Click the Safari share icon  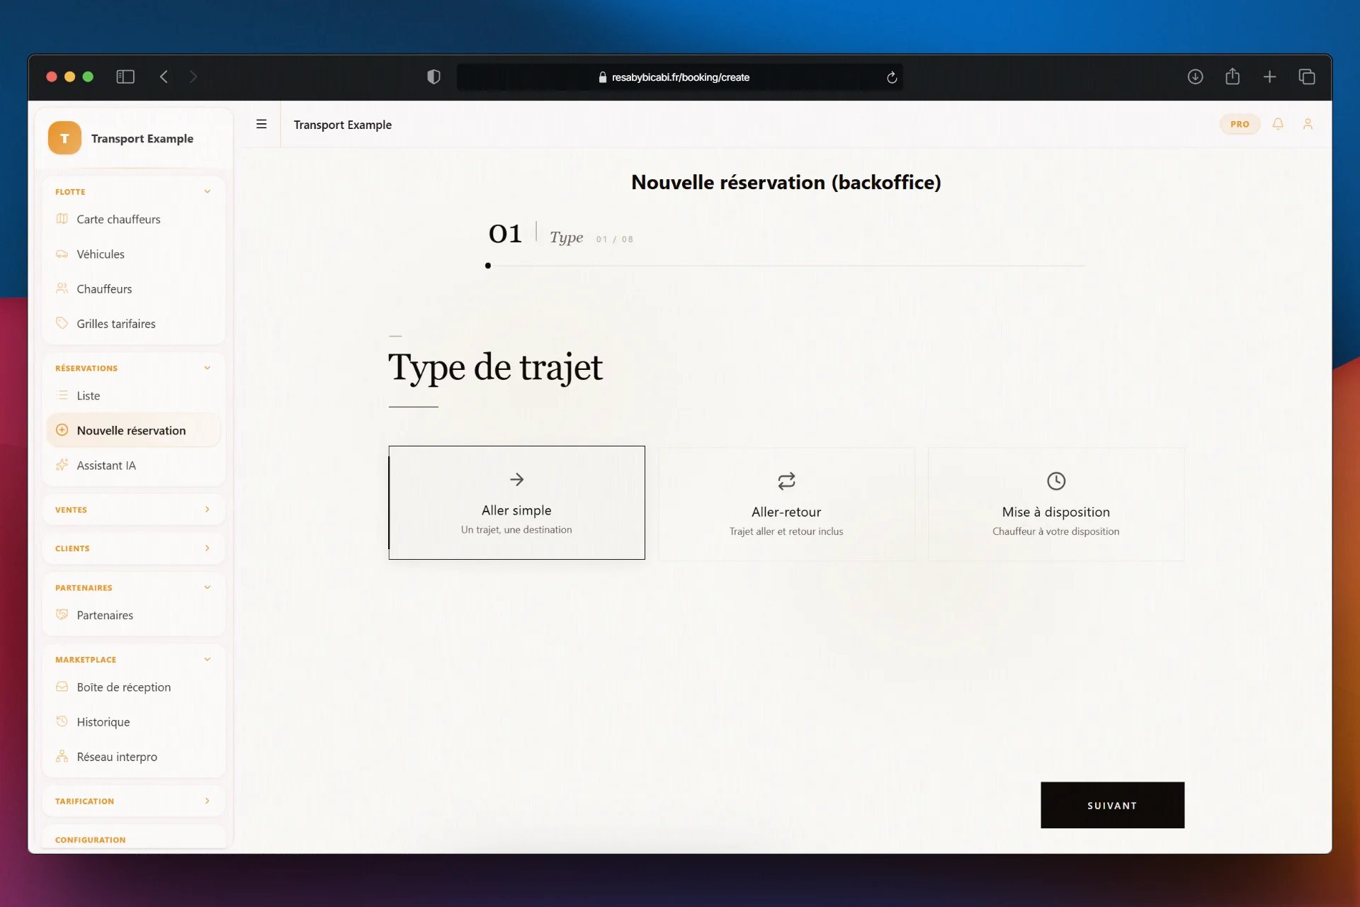(x=1232, y=76)
